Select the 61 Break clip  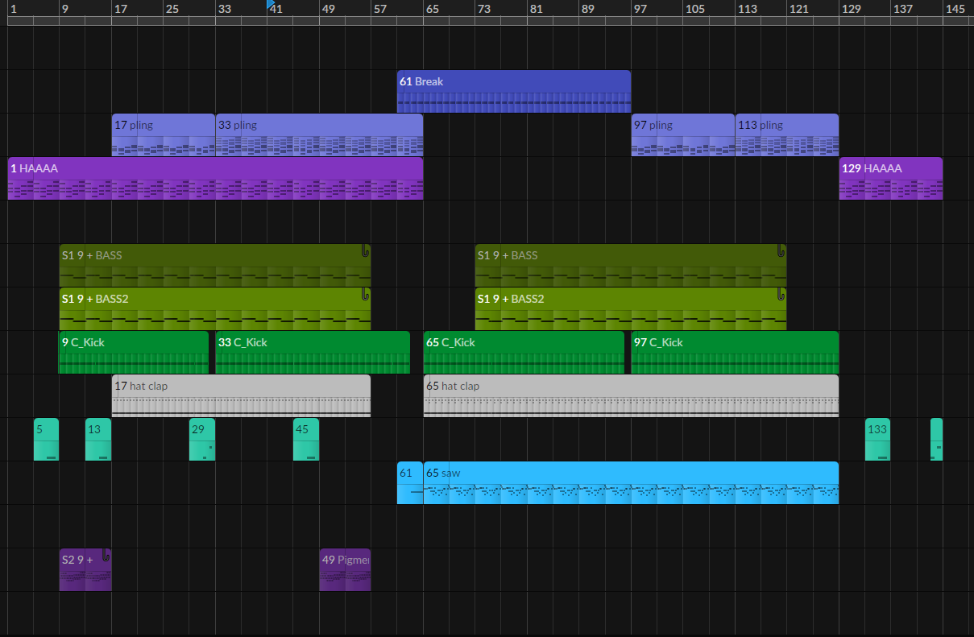(x=514, y=91)
